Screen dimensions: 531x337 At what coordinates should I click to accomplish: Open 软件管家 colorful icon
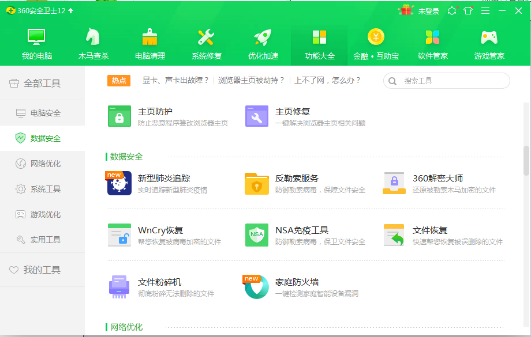[432, 37]
